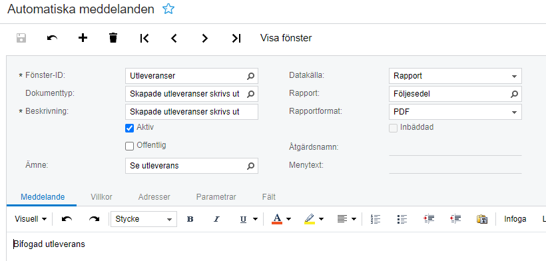This screenshot has height=261, width=546.
Task: Toggle underline formatting
Action: (x=244, y=219)
